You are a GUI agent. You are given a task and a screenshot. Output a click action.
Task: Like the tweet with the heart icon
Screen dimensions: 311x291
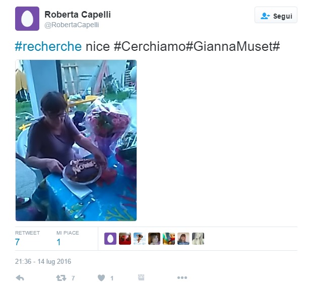tap(101, 278)
